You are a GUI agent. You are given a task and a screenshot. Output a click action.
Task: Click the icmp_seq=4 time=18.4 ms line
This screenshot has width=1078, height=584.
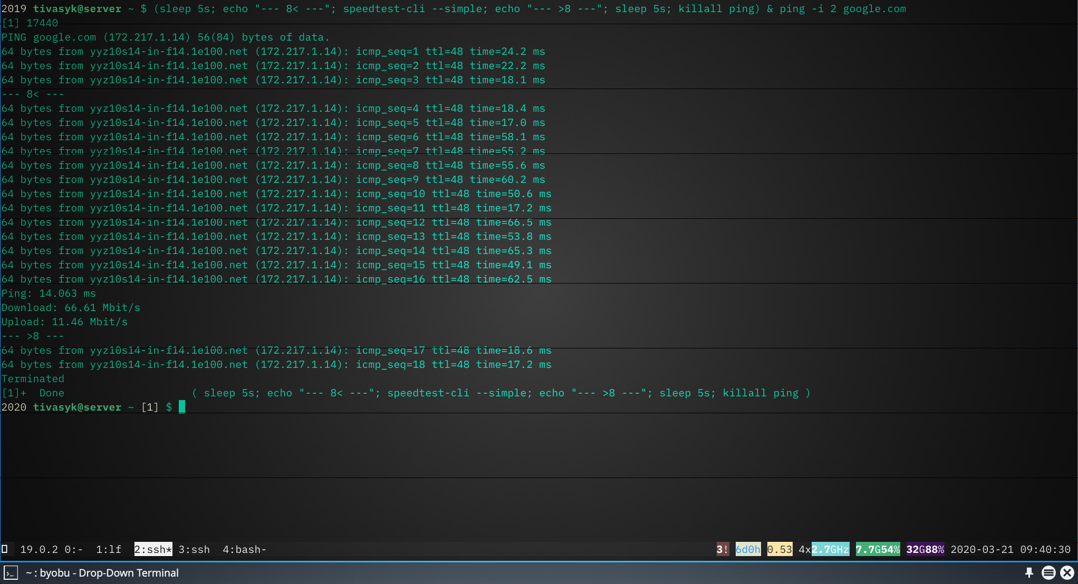click(x=273, y=108)
